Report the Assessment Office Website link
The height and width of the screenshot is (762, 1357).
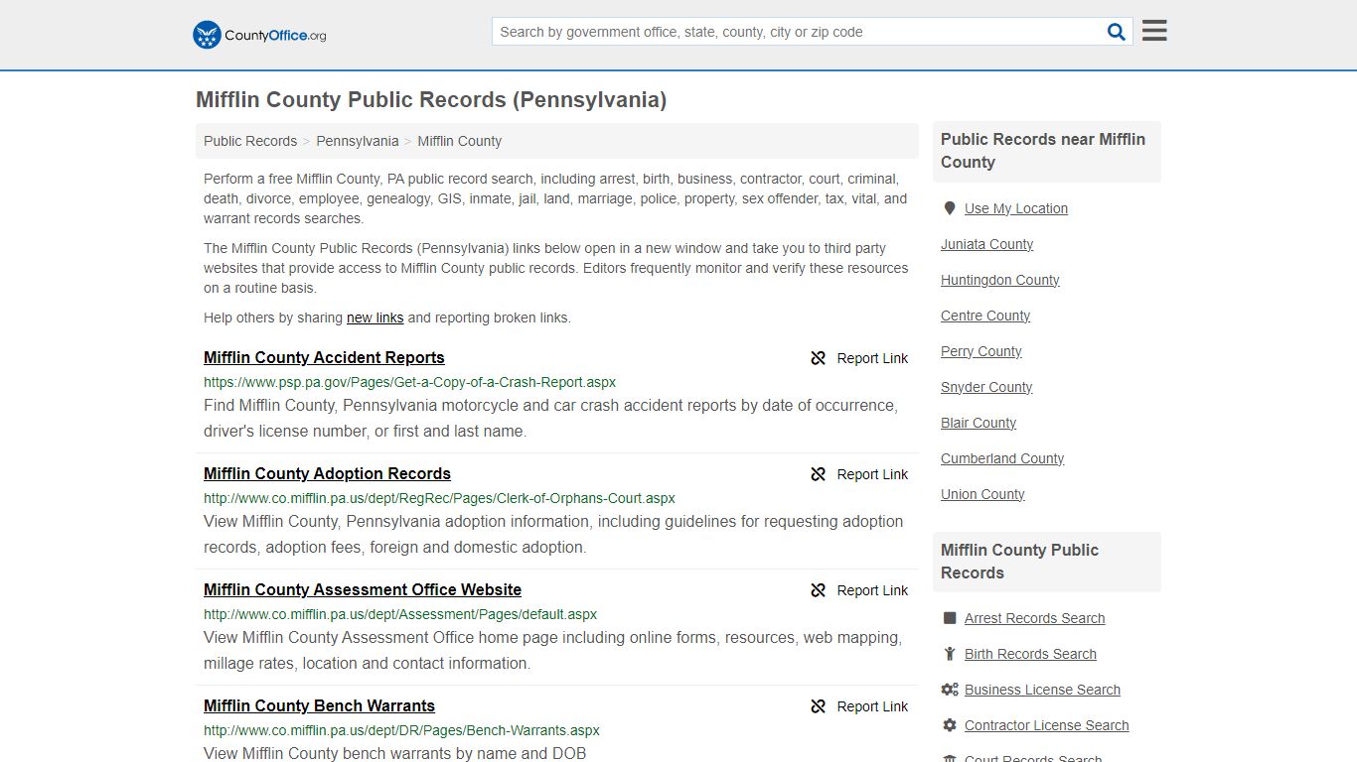[859, 590]
